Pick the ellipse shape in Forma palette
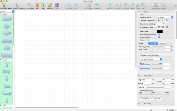The image size is (177, 111). [7, 18]
